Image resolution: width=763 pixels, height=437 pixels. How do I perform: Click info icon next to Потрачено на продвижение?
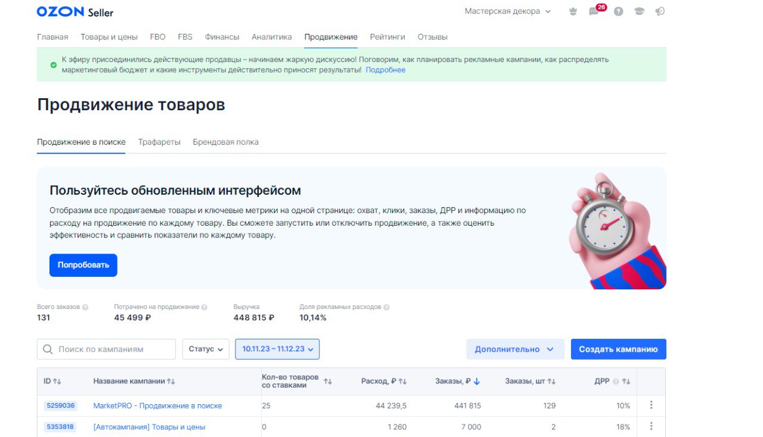[x=204, y=307]
